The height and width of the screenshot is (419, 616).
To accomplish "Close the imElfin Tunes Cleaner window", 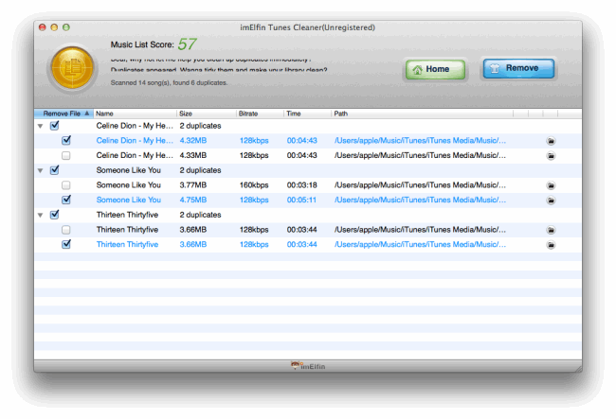I will pos(43,27).
